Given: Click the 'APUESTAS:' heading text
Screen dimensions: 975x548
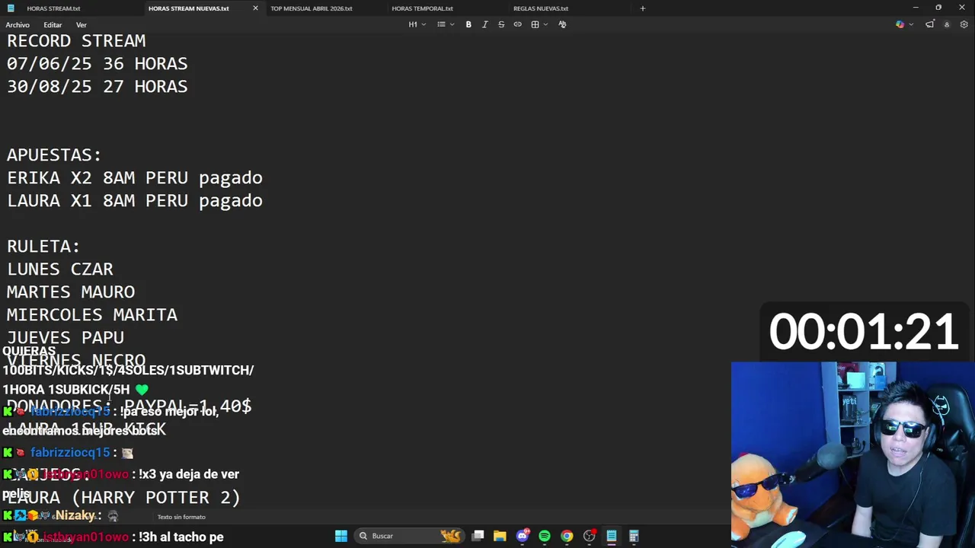Looking at the screenshot, I should pos(54,155).
